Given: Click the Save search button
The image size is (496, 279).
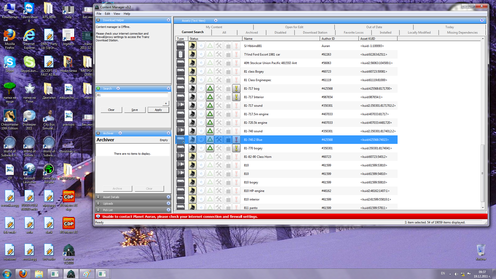Looking at the screenshot, I should click(135, 110).
